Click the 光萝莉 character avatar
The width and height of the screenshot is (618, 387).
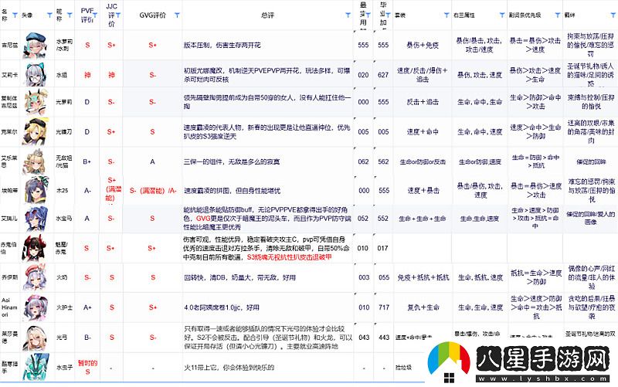tap(36, 102)
